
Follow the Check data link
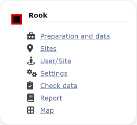(x=59, y=86)
